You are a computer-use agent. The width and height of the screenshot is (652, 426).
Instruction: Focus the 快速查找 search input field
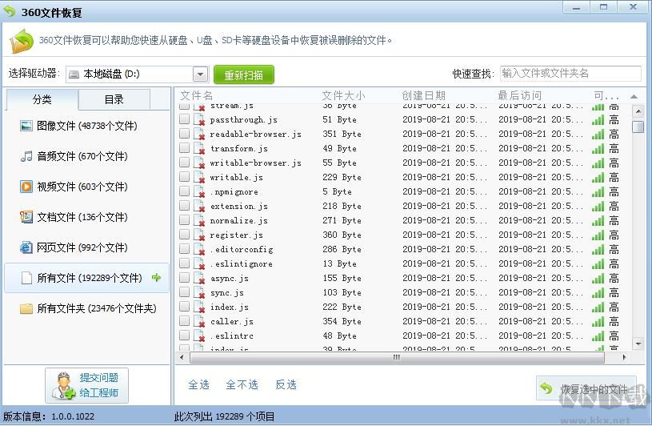click(570, 74)
